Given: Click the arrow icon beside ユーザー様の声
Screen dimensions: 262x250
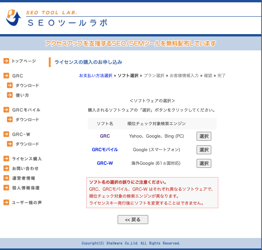Looking at the screenshot, I should (x=6, y=202).
